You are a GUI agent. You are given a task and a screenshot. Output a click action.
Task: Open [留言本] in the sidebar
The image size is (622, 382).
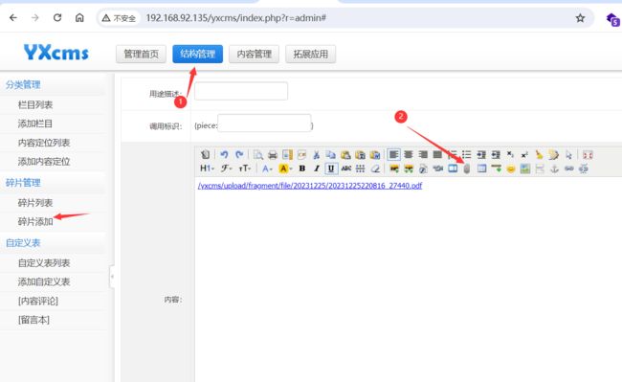pyautogui.click(x=33, y=320)
